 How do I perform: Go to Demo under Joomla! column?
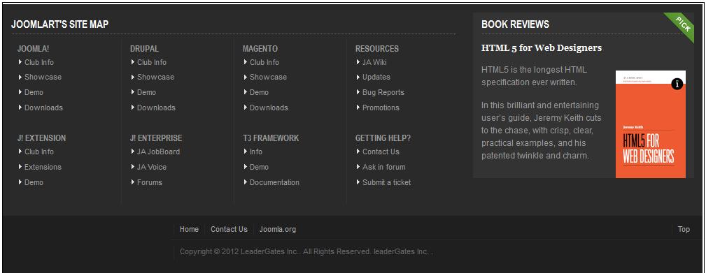34,92
